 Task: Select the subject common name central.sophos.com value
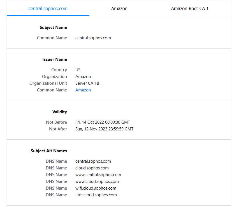[93, 38]
